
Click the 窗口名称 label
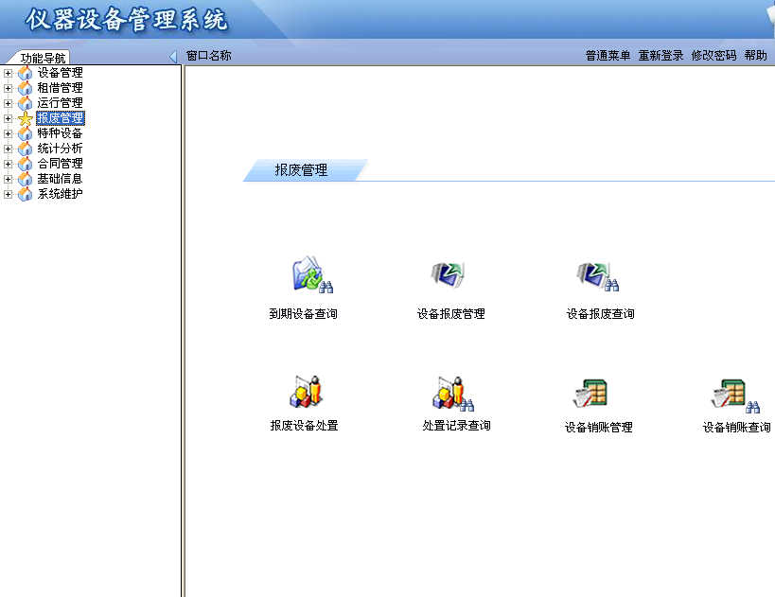click(x=208, y=56)
